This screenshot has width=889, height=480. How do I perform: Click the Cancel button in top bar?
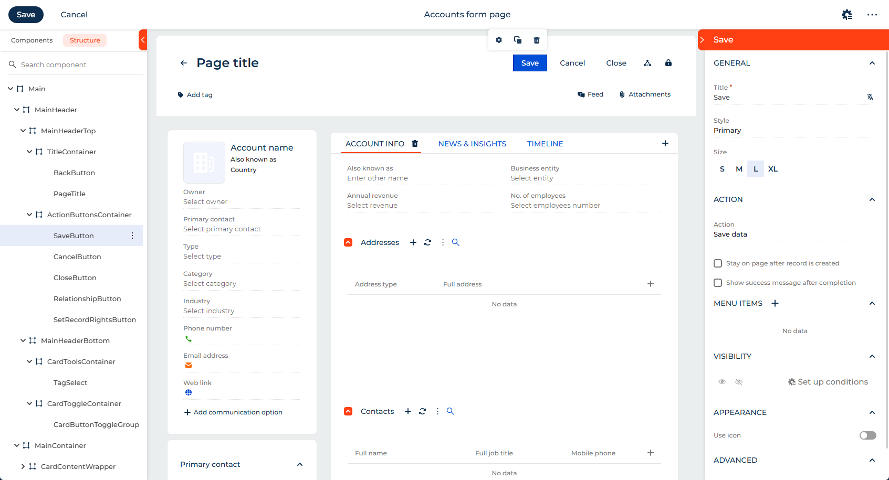point(74,15)
